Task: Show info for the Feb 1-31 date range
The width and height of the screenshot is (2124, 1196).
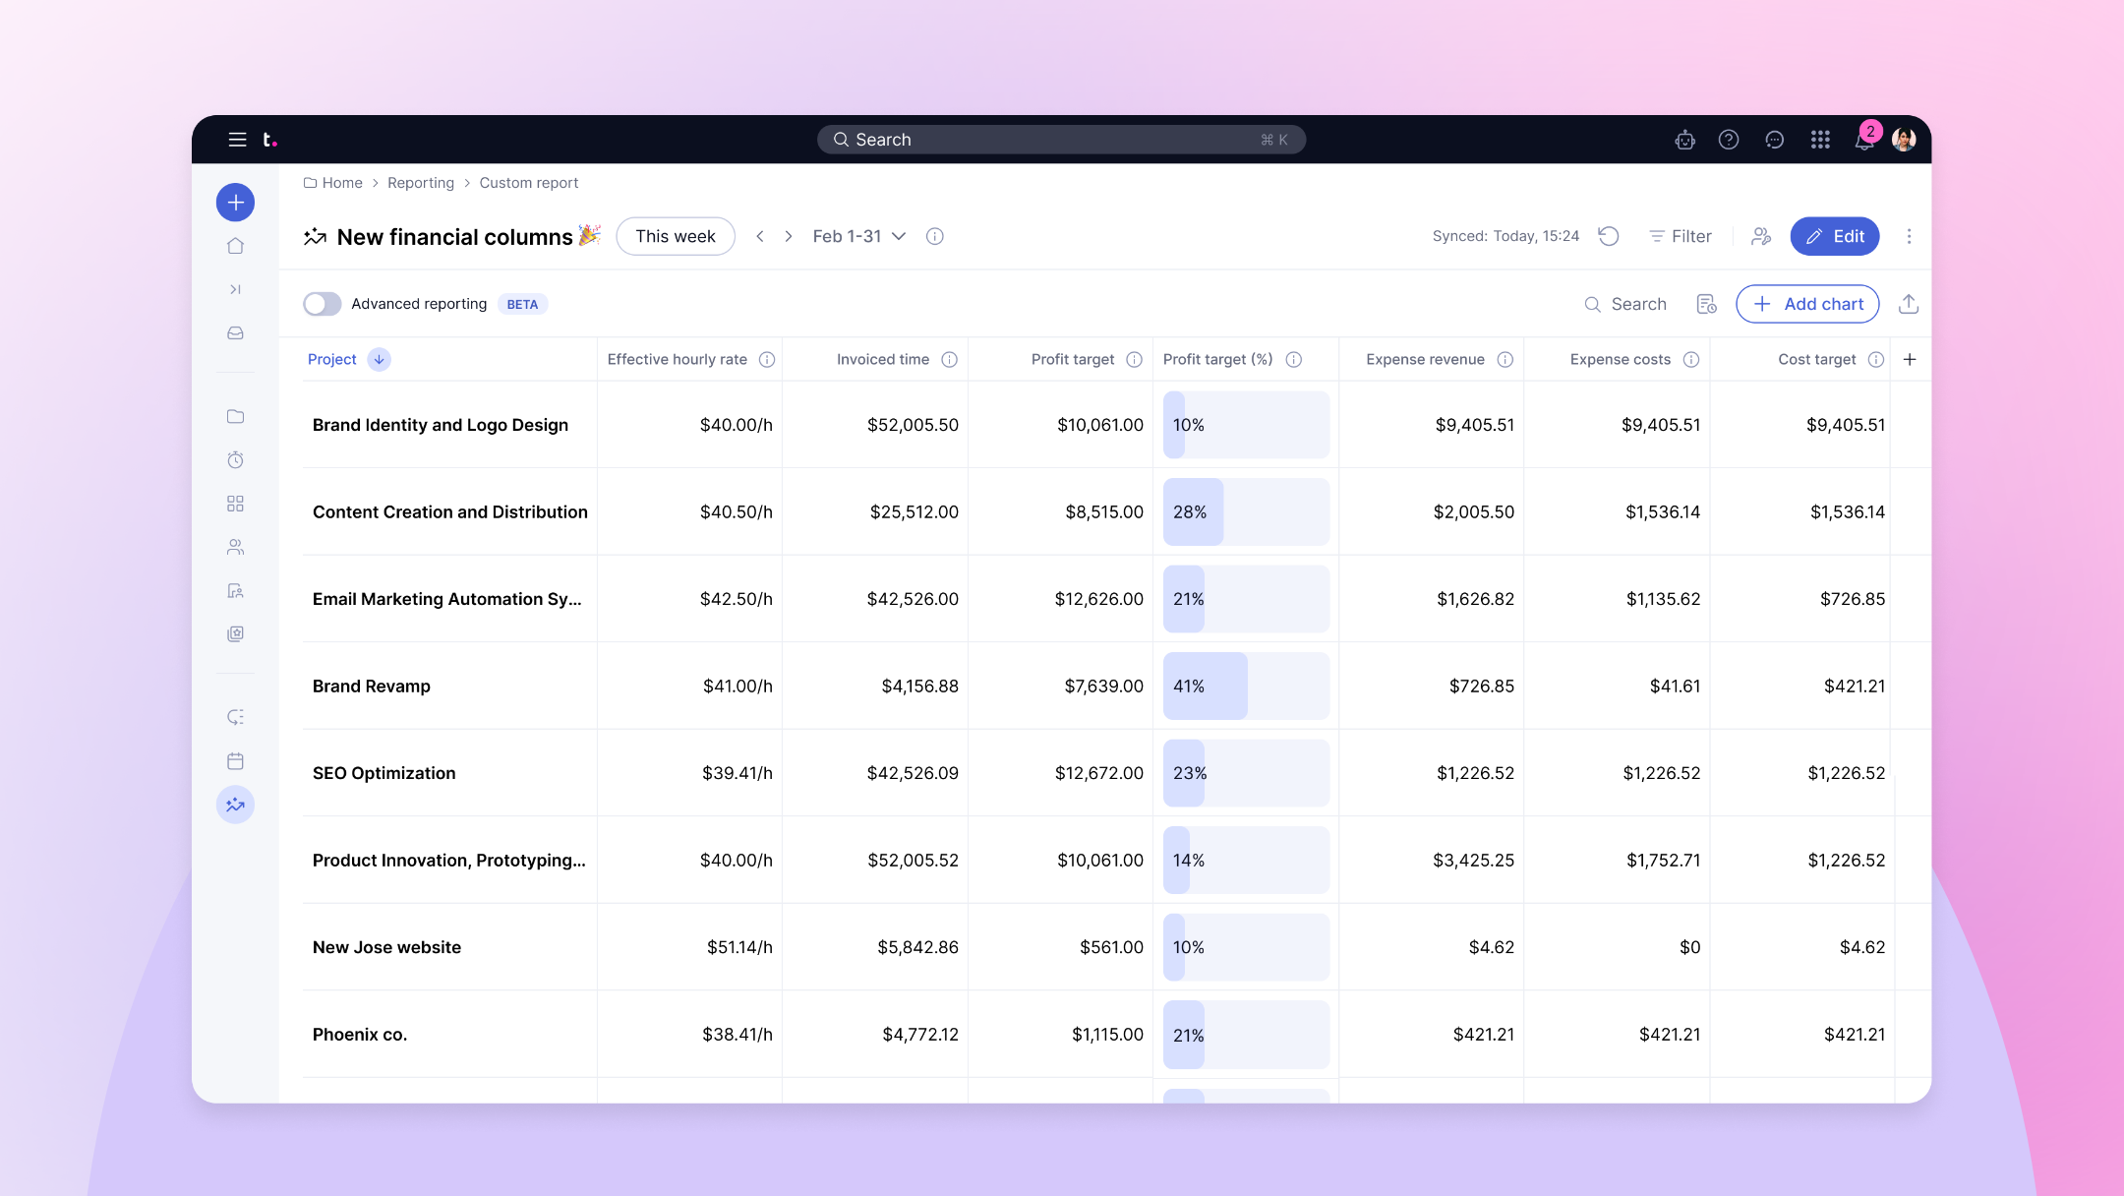Action: (935, 236)
